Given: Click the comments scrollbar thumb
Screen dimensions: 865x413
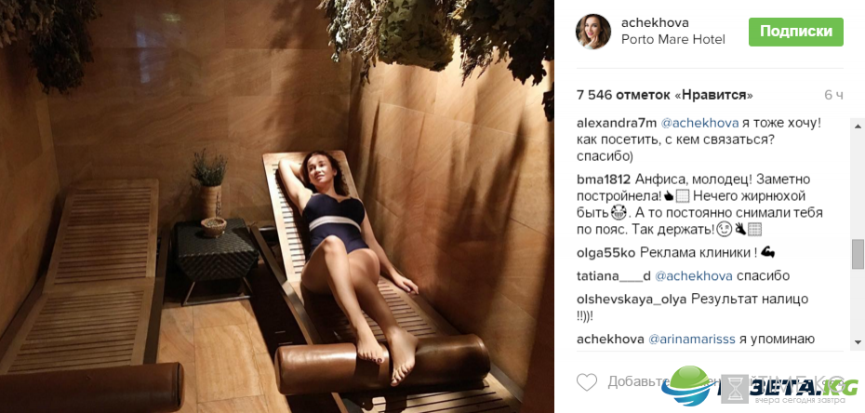Looking at the screenshot, I should (x=858, y=253).
